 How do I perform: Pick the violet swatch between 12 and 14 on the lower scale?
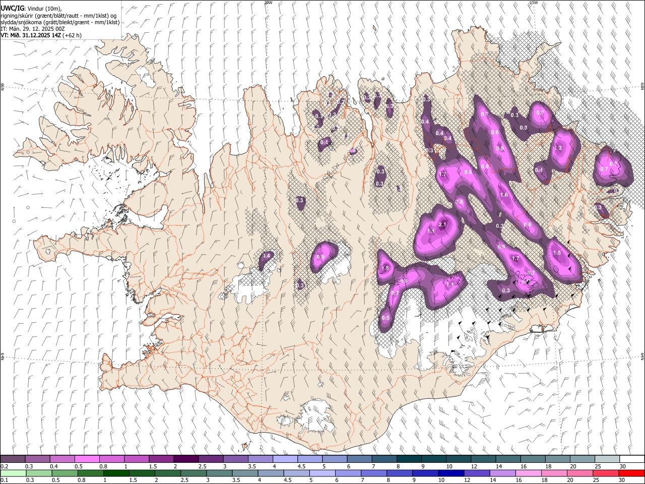tap(476, 473)
